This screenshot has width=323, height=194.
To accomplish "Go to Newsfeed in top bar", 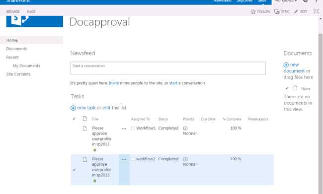I will pyautogui.click(x=222, y=1).
